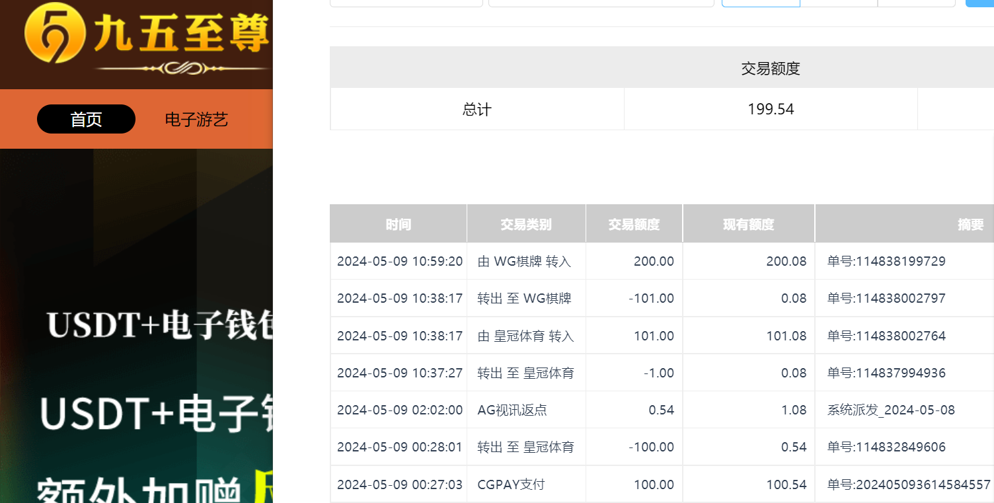Click the 交易类别 column header
This screenshot has height=503, width=994.
(x=526, y=225)
